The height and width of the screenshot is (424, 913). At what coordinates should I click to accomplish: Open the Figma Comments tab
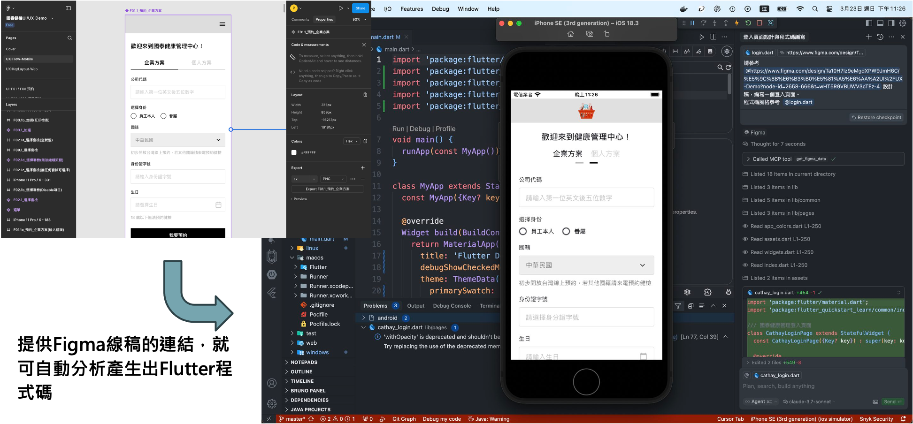click(300, 20)
